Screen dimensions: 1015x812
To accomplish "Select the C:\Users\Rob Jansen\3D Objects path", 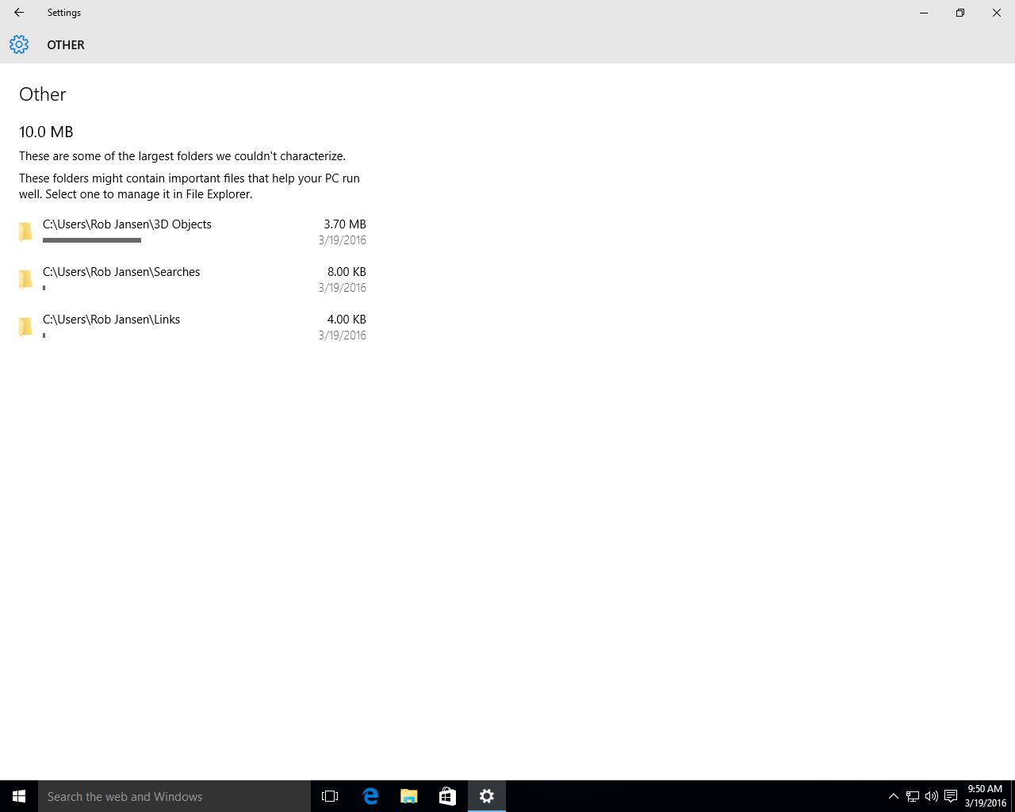I will (x=127, y=224).
